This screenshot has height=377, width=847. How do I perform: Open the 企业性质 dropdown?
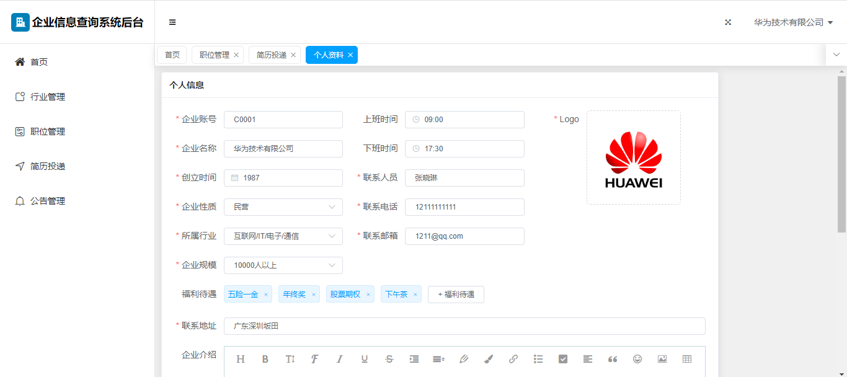coord(283,207)
